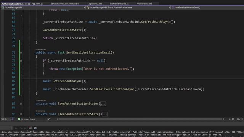244x137 pixels.
Task: Click the stop-square icon in Output toolbar
Action: 30,128
